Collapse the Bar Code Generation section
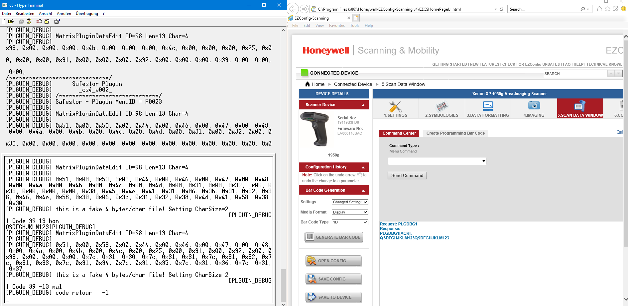Screen dimensions: 628x306 click(x=363, y=191)
